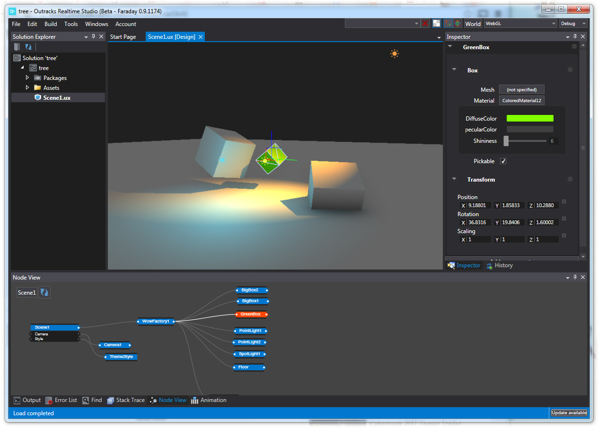Select the translate gizmo tool icon

[x=448, y=24]
